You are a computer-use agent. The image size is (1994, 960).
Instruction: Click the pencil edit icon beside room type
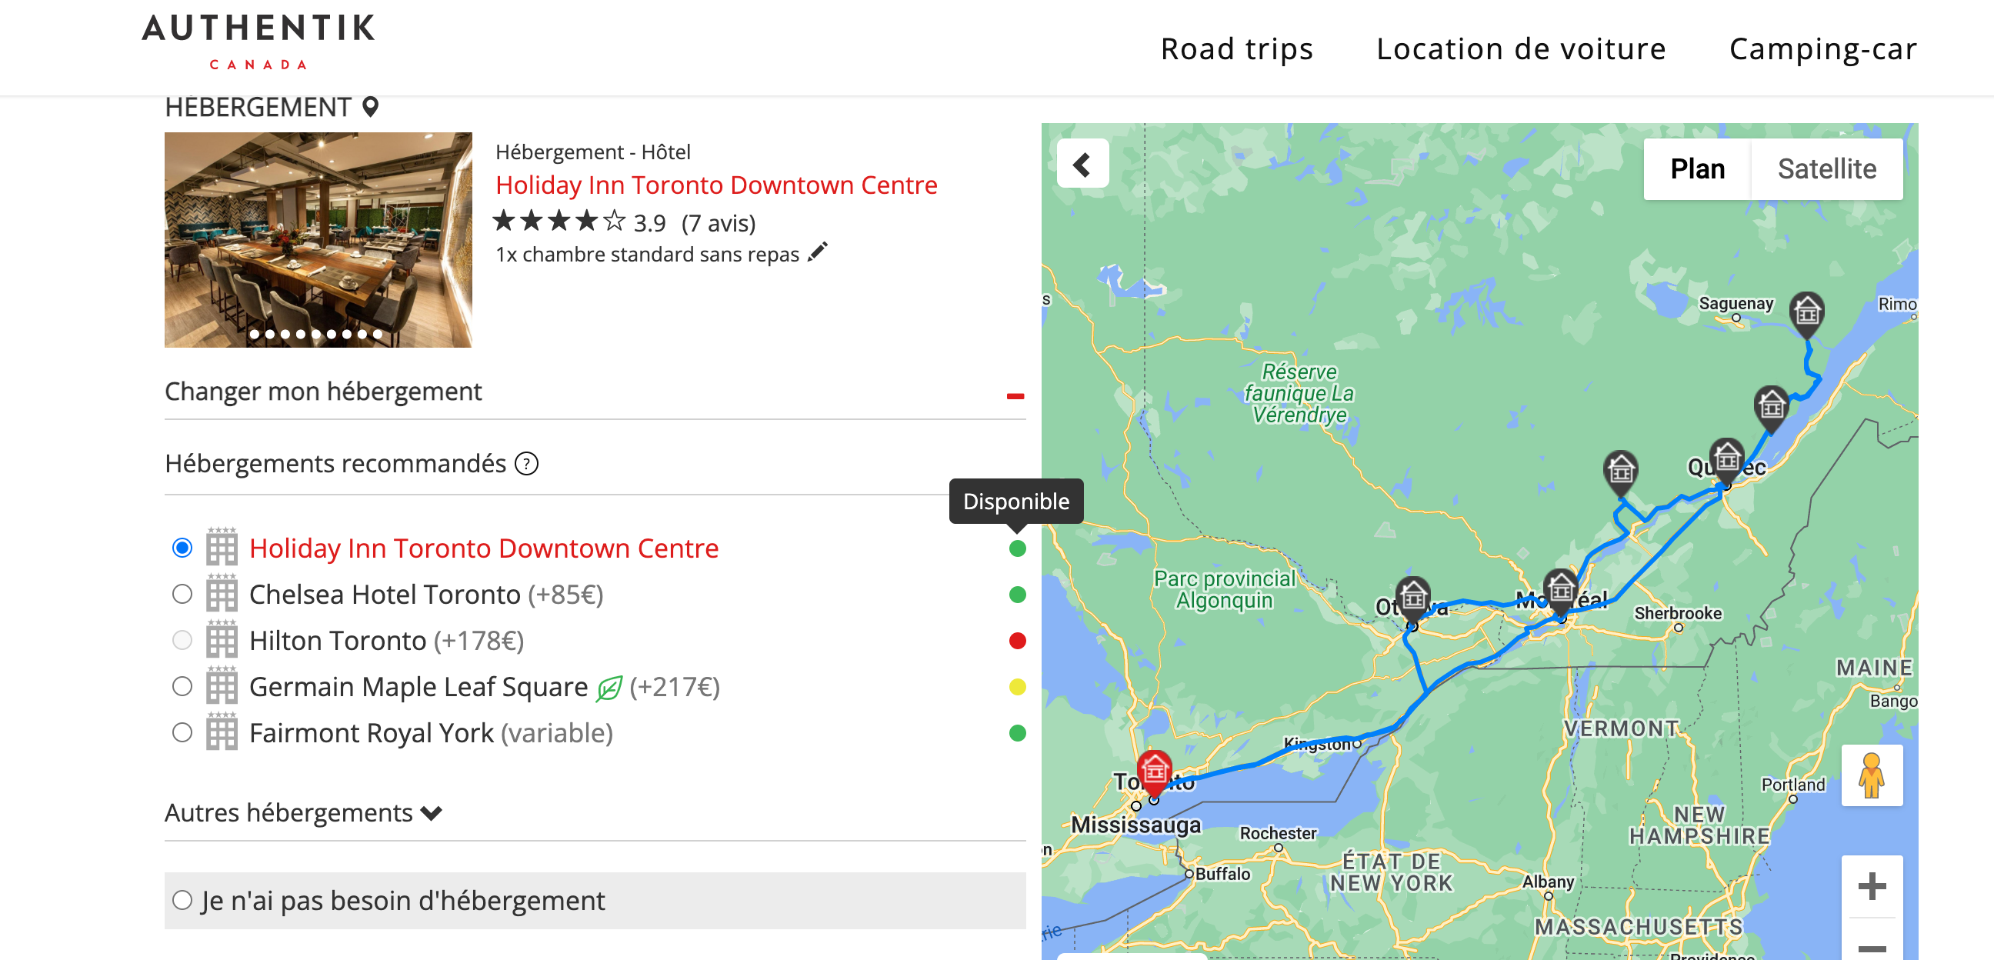pos(818,252)
